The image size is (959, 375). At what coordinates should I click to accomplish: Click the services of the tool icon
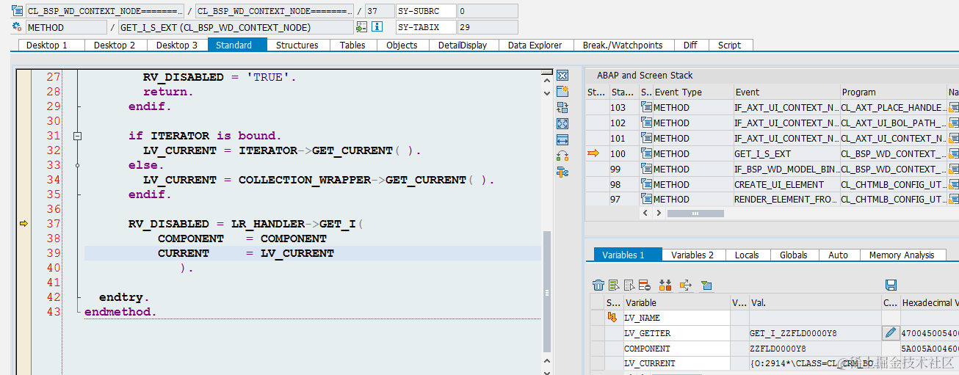562,156
